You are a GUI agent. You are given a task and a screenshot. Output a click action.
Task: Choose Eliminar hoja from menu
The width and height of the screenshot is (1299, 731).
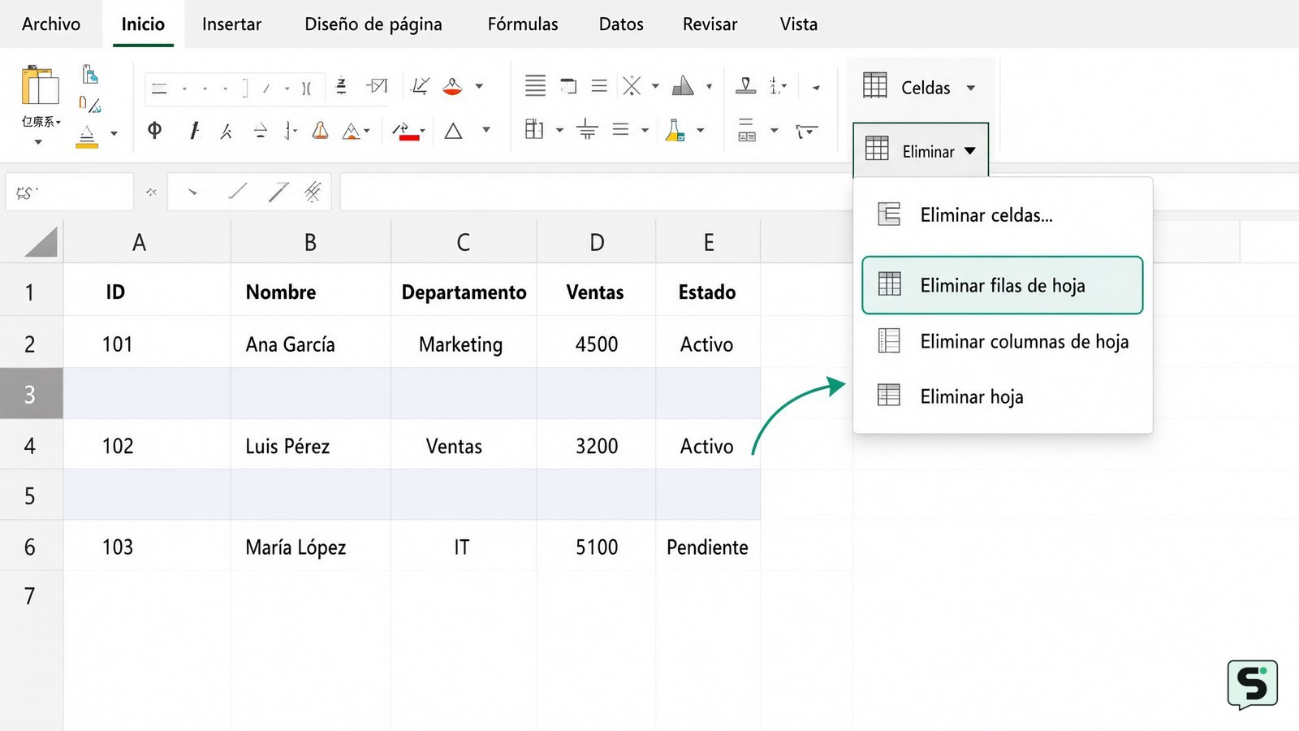click(x=1003, y=396)
